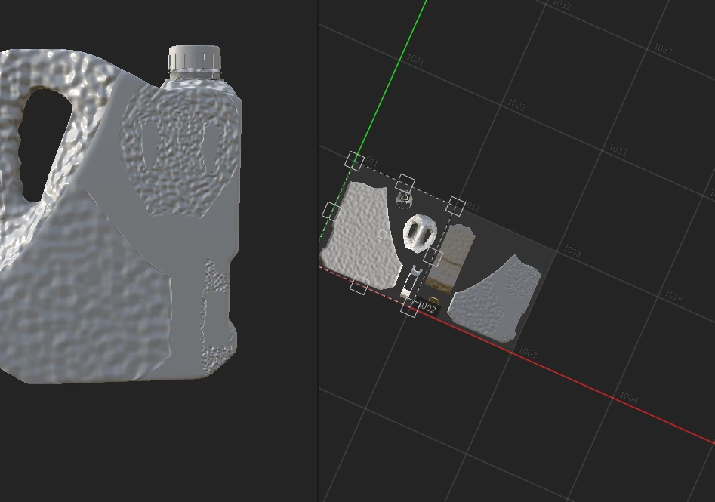This screenshot has height=502, width=715.
Task: Click the 1014 UV tile label
Action: [x=673, y=297]
